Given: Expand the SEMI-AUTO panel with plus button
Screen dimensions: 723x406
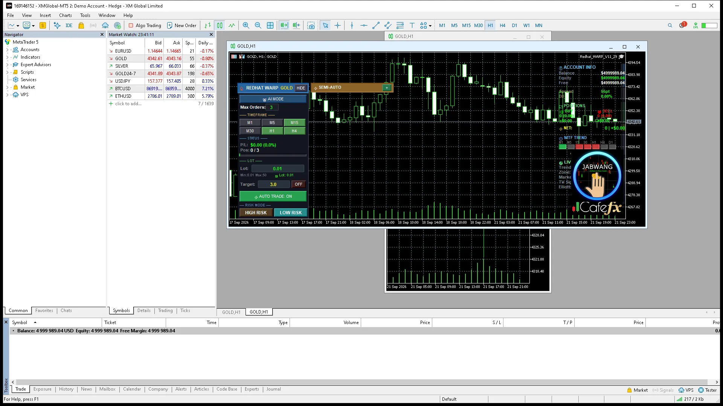Looking at the screenshot, I should 387,88.
